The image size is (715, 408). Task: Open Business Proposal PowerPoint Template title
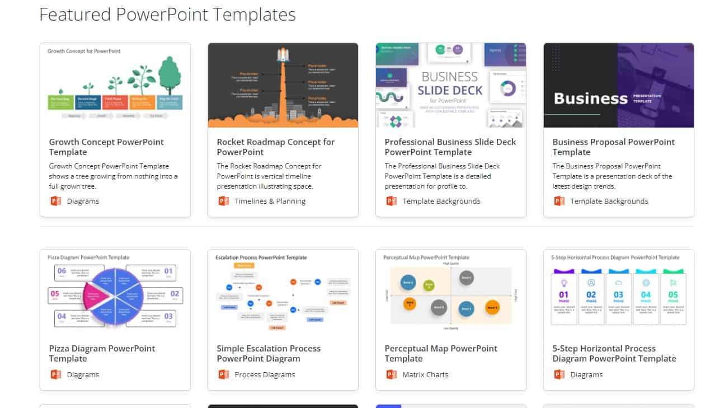click(613, 147)
